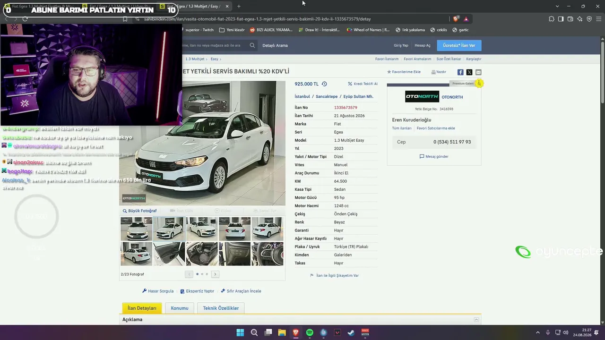
Task: Open the seller's Tüm ilanları link
Action: [402, 128]
